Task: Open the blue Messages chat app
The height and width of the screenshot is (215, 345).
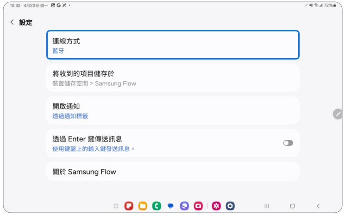Action: (170, 206)
